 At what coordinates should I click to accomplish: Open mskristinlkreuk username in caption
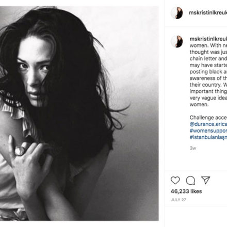208,39
